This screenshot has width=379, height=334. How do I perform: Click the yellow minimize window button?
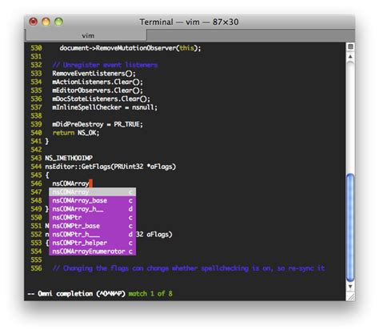pos(46,22)
